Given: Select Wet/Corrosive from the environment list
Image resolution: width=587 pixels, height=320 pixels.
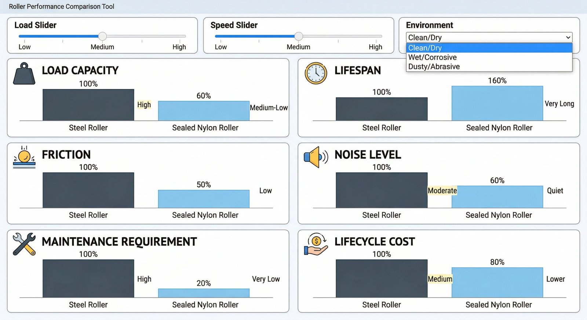Looking at the screenshot, I should [433, 57].
